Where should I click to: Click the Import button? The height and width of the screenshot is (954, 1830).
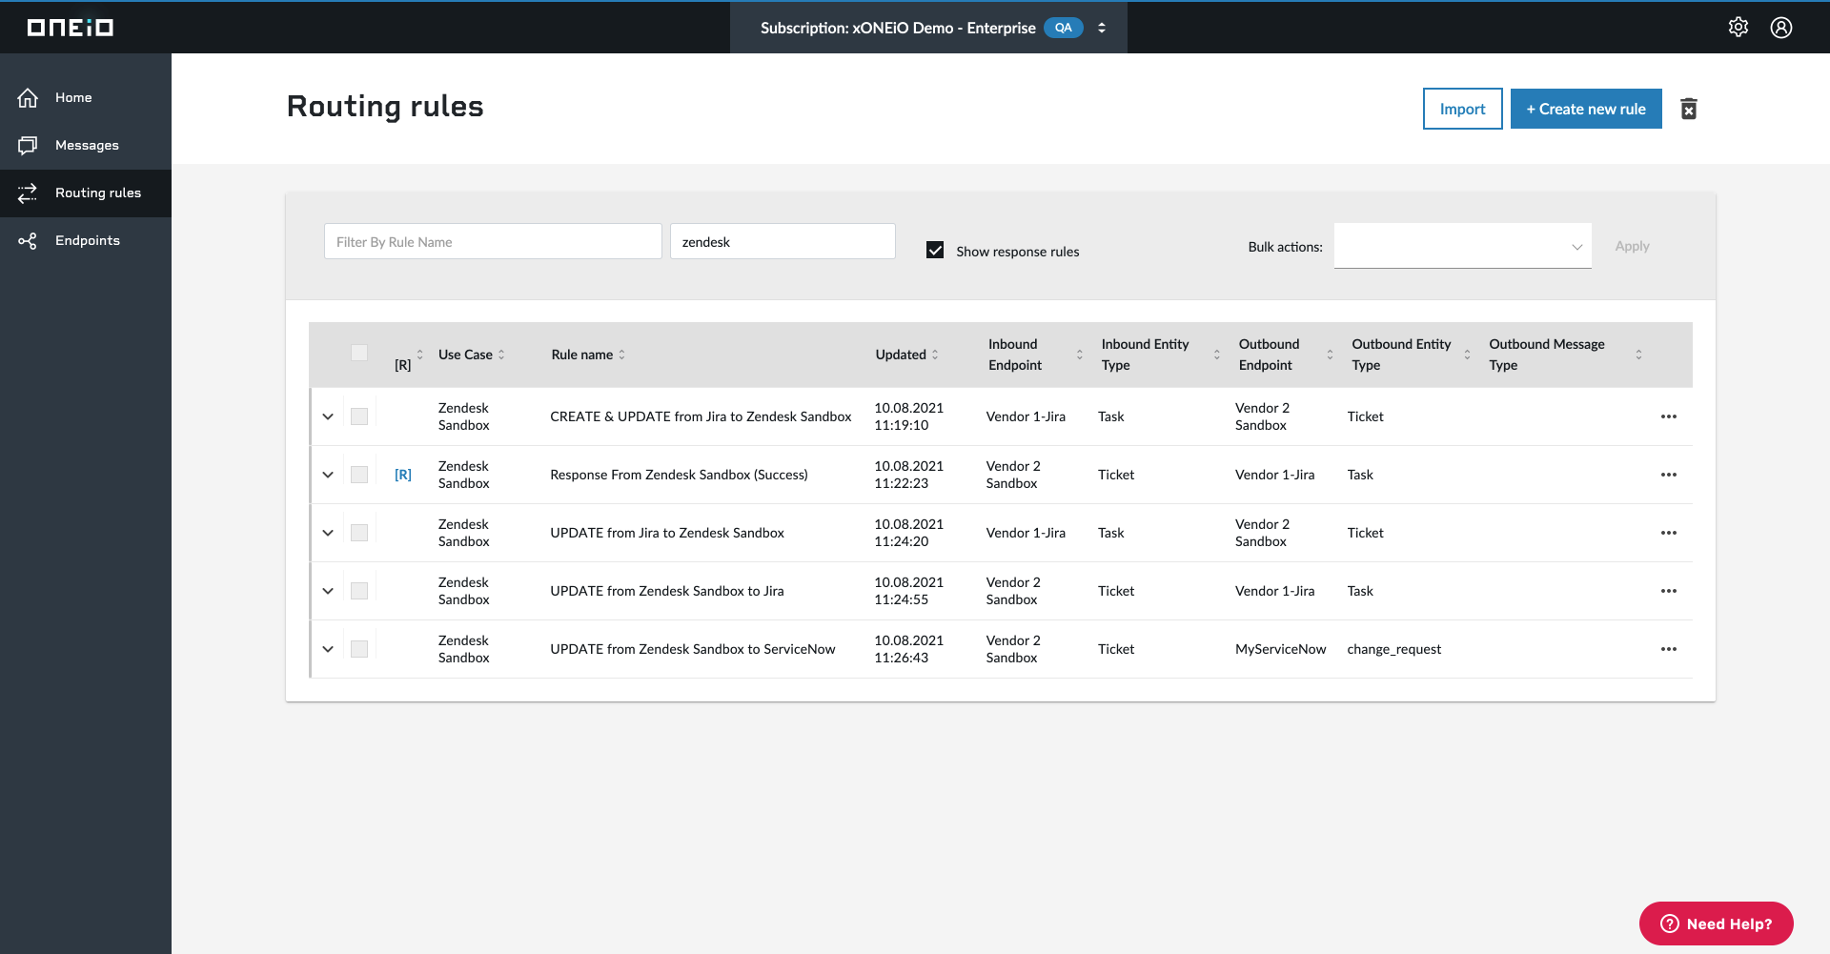pos(1462,109)
